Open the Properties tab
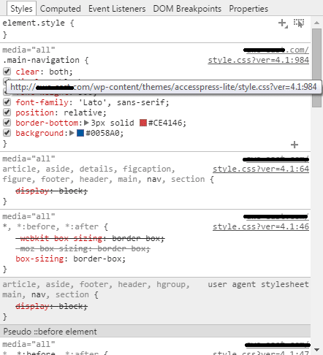 248,9
